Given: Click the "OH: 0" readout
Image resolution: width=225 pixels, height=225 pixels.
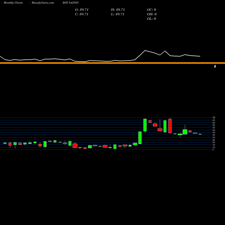Looking at the screenshot, I should (152, 14).
